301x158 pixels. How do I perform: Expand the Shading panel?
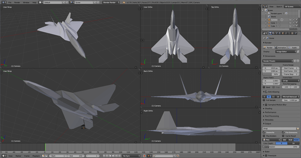[280, 108]
